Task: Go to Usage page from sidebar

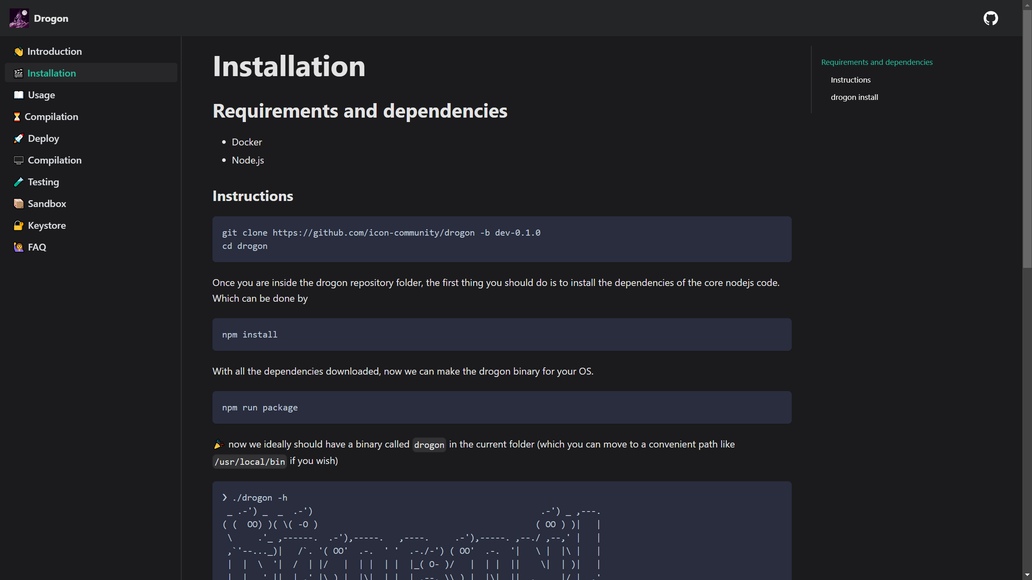Action: (42, 95)
